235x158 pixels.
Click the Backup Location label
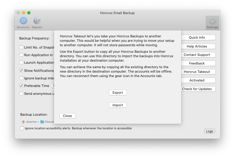[34, 115]
